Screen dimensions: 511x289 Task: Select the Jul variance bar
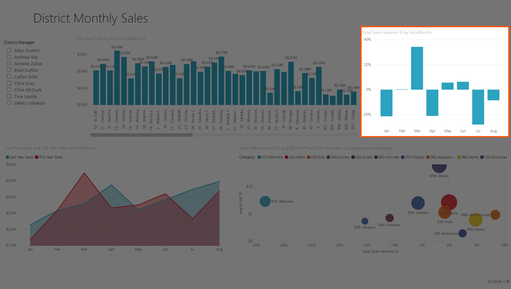point(478,107)
